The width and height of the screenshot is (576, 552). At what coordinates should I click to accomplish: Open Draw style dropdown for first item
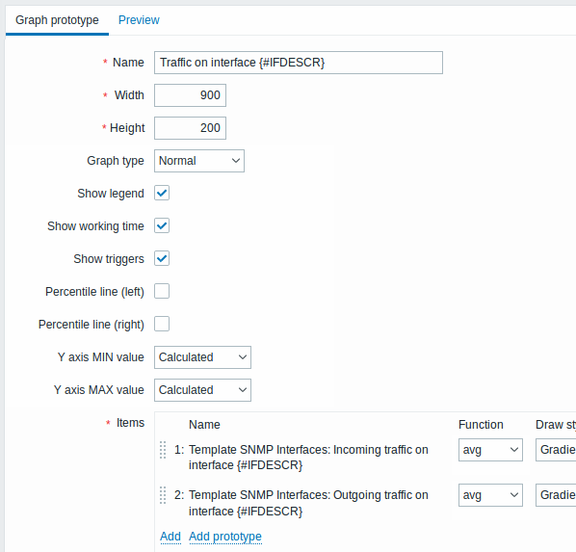pos(556,450)
